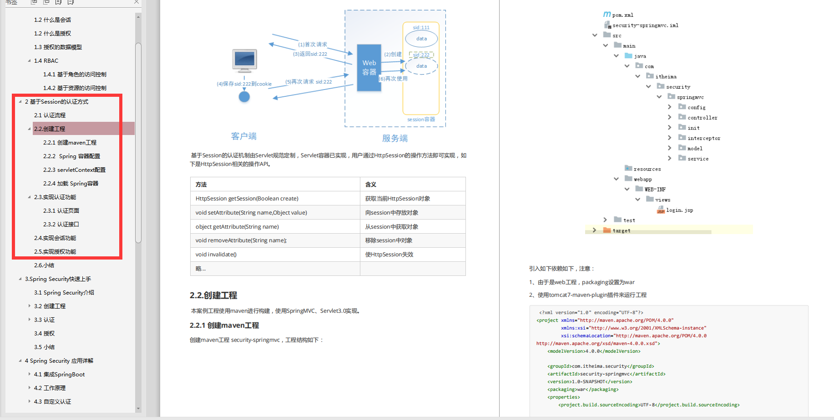Viewport: 834px width, 420px height.
Task: Click 'void invalidate()' table cell
Action: [x=275, y=255]
